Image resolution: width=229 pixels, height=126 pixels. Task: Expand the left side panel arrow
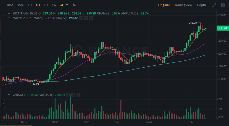3,103
